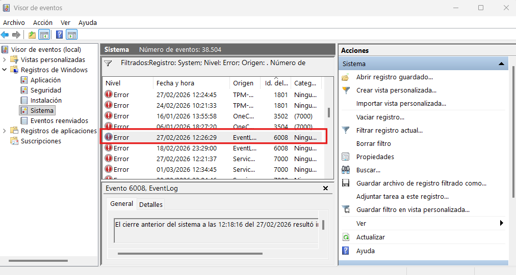Sort events by the Id. del evento header

pyautogui.click(x=276, y=83)
